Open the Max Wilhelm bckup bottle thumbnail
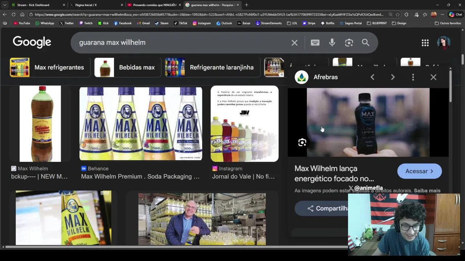Screen dimensions: 465x261 point(40,124)
